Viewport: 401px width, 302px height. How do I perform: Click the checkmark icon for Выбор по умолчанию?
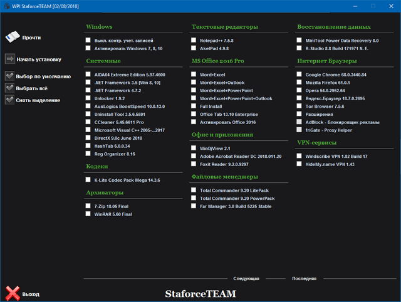point(10,76)
